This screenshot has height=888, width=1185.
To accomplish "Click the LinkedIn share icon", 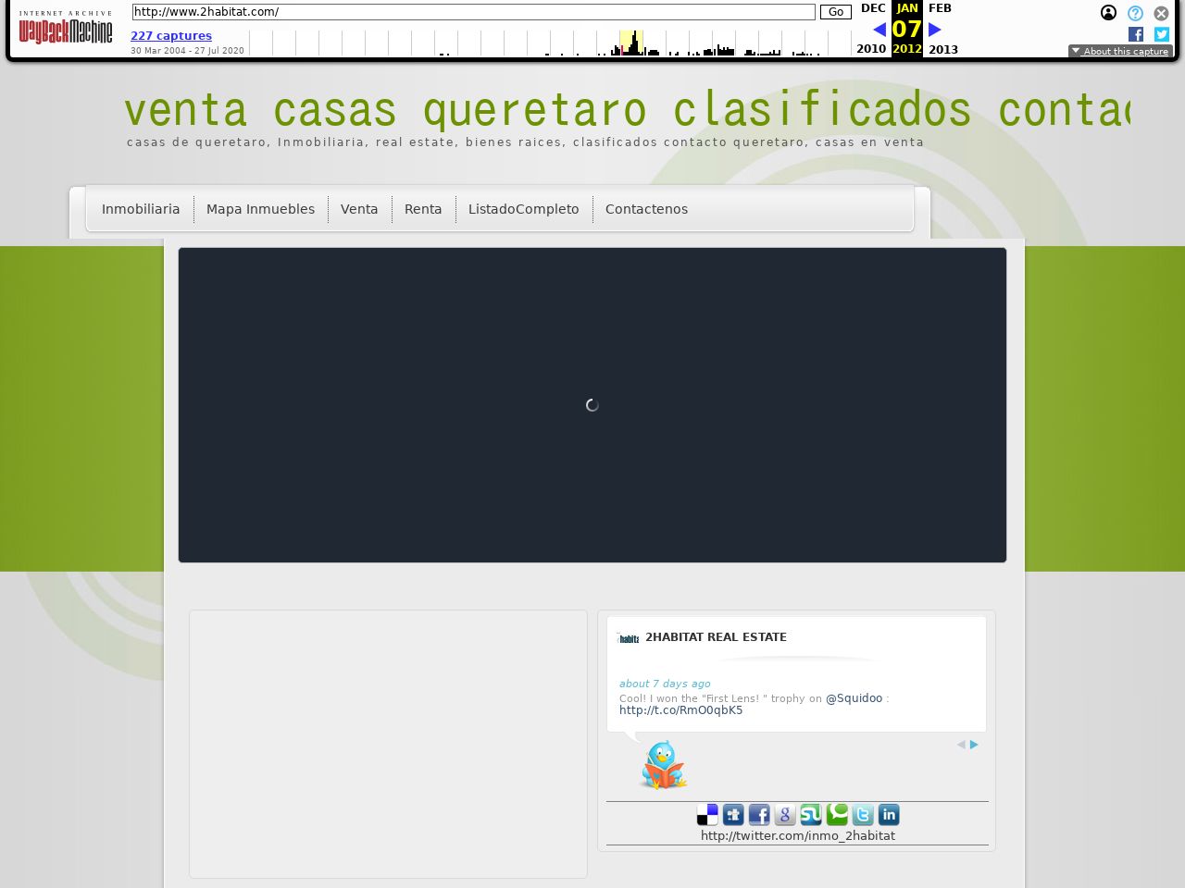I will click(x=889, y=815).
